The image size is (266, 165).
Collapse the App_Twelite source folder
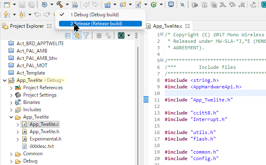(11, 117)
